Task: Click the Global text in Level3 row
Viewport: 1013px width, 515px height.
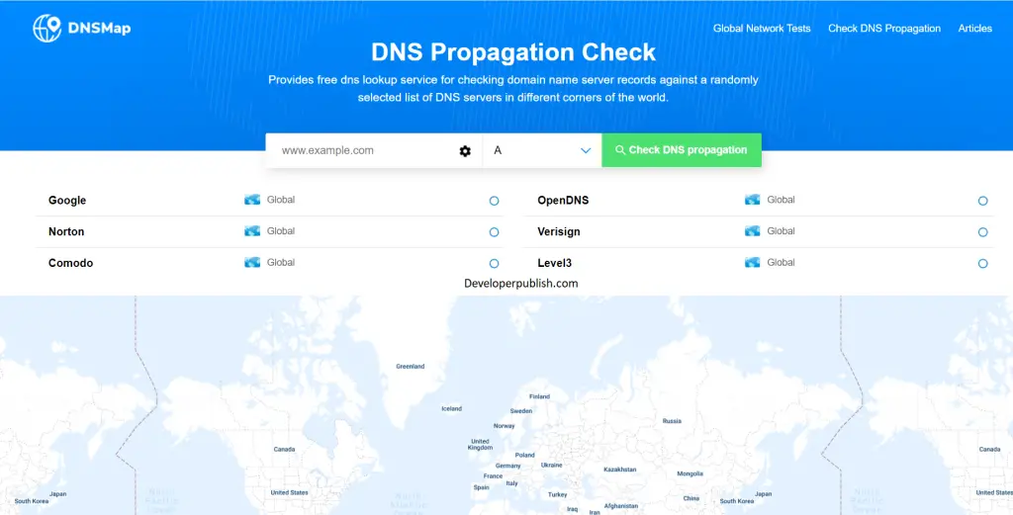Action: pos(782,262)
